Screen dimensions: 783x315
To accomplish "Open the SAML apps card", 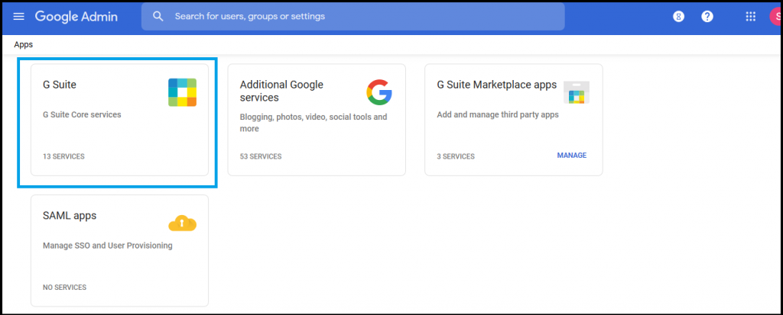I will point(120,250).
